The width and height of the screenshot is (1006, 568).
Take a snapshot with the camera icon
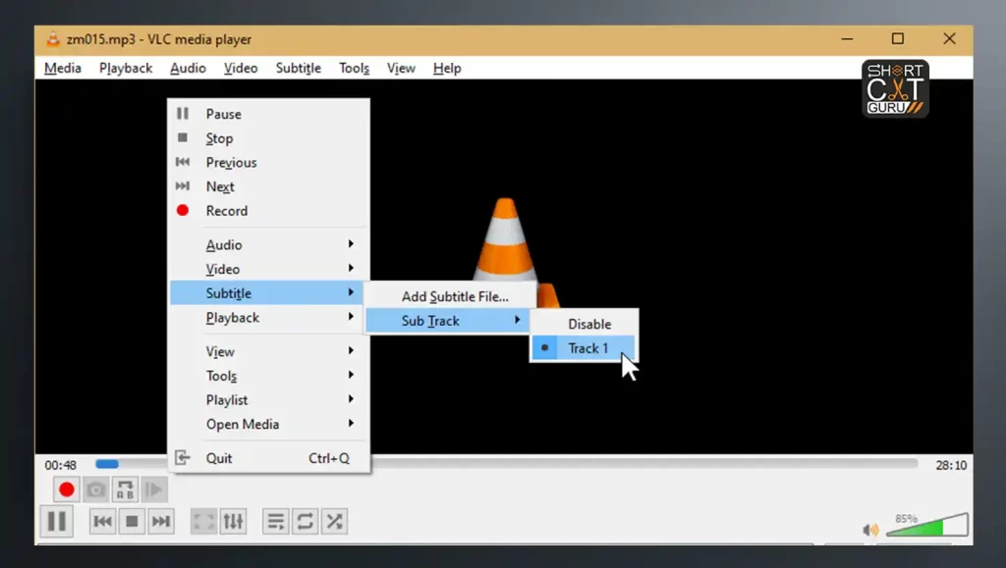tap(95, 490)
